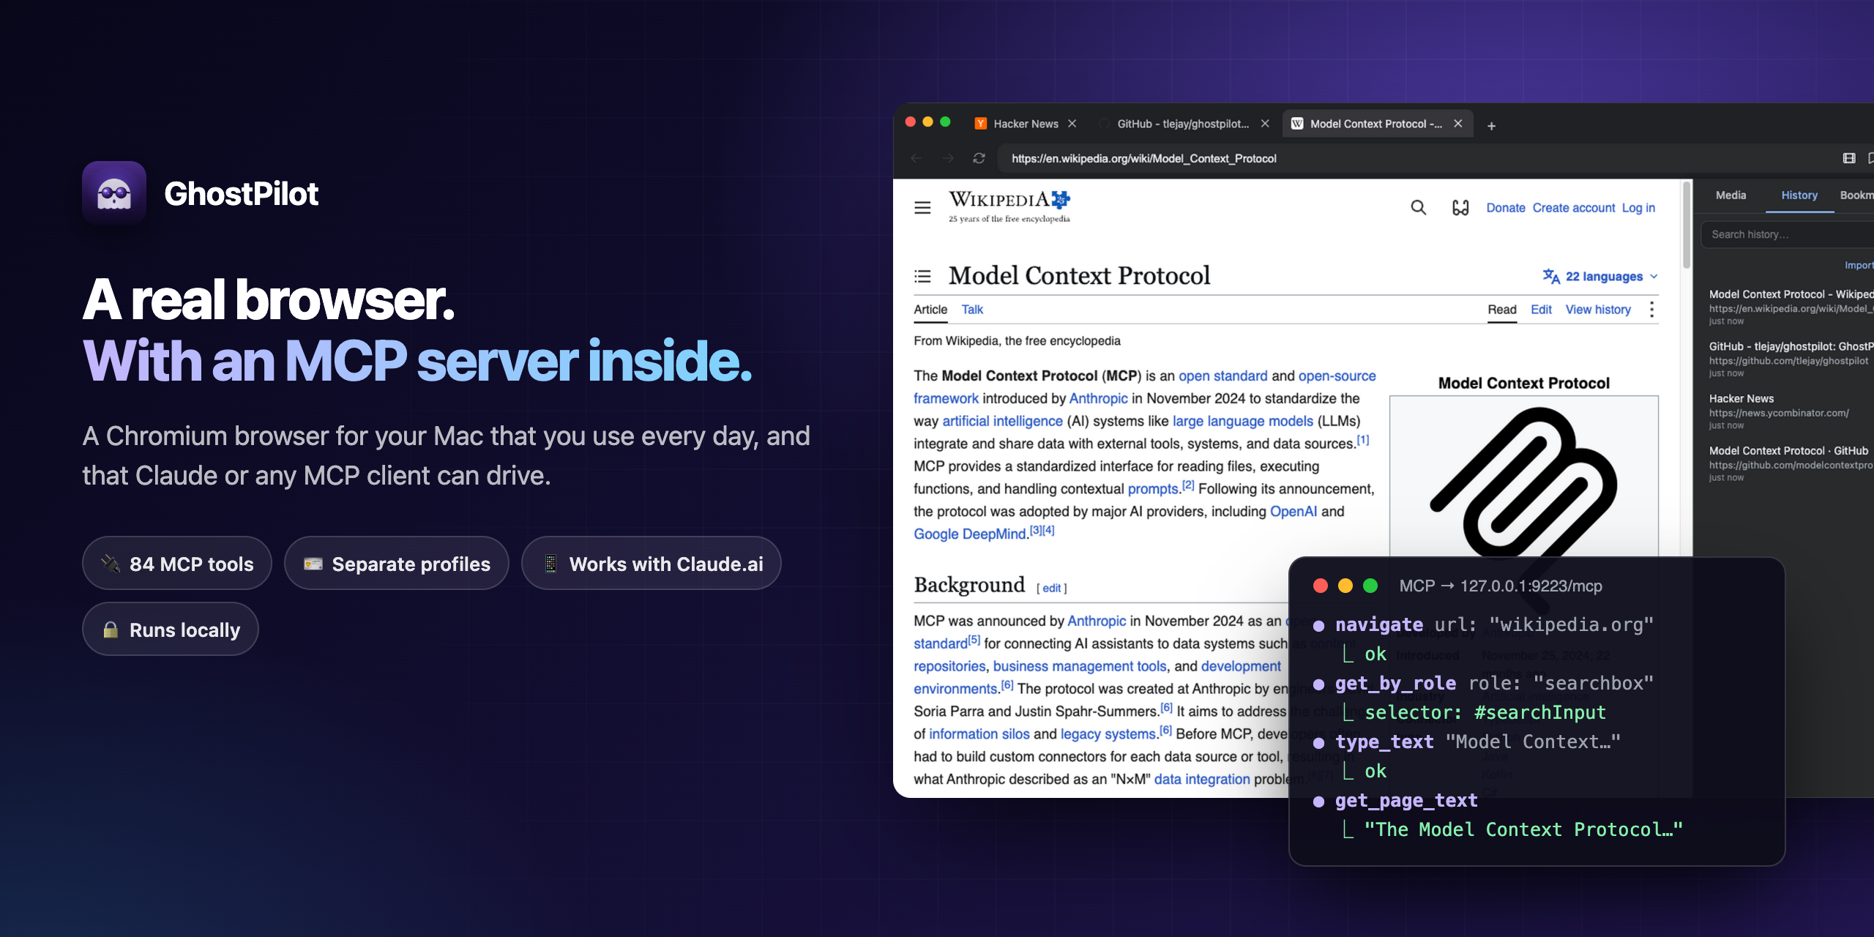Screen dimensions: 1874x937
Task: Open the information silos link
Action: pos(979,733)
